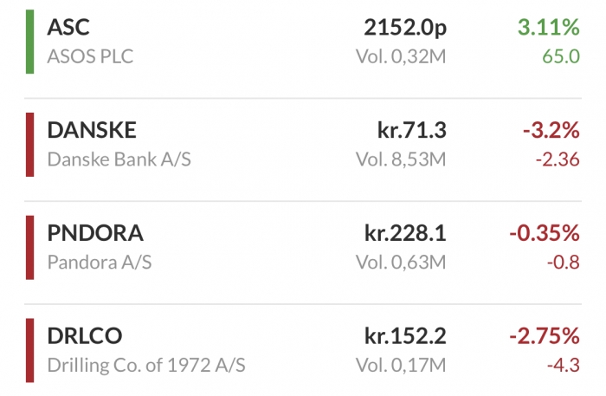
Task: Open Drilling Co. of 1972 A/S name
Action: coord(146,366)
